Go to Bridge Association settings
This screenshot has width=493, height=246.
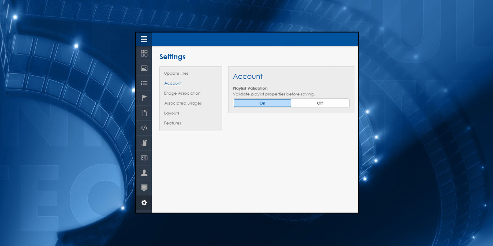[182, 93]
